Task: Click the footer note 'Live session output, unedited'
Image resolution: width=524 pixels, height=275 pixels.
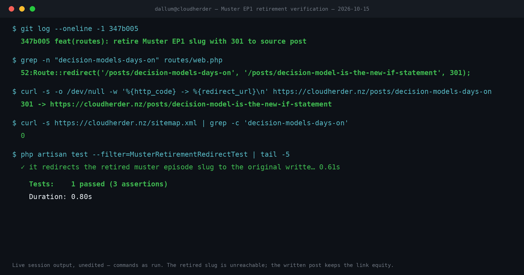Action: pos(203,265)
